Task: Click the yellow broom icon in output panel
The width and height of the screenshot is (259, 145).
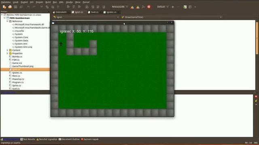Action: (256, 101)
